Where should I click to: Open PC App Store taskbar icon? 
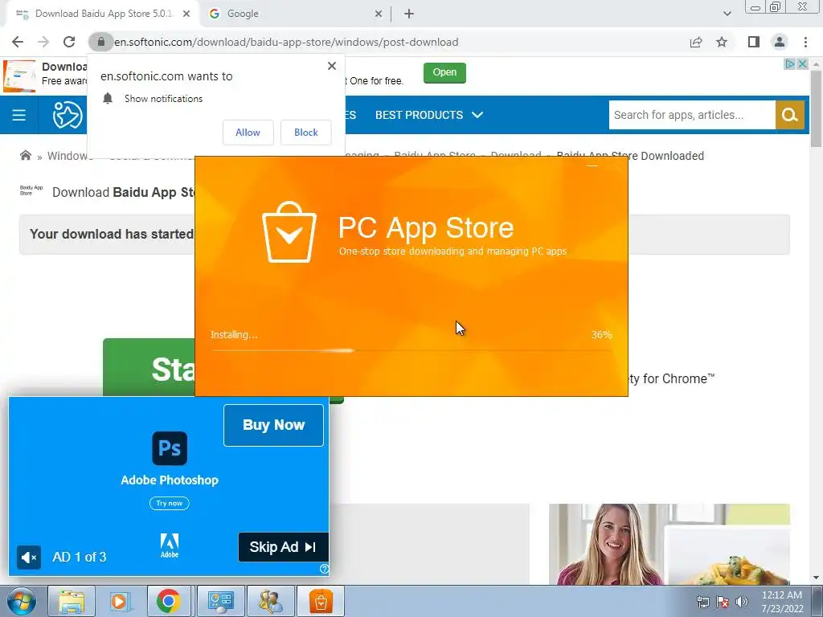[321, 602]
